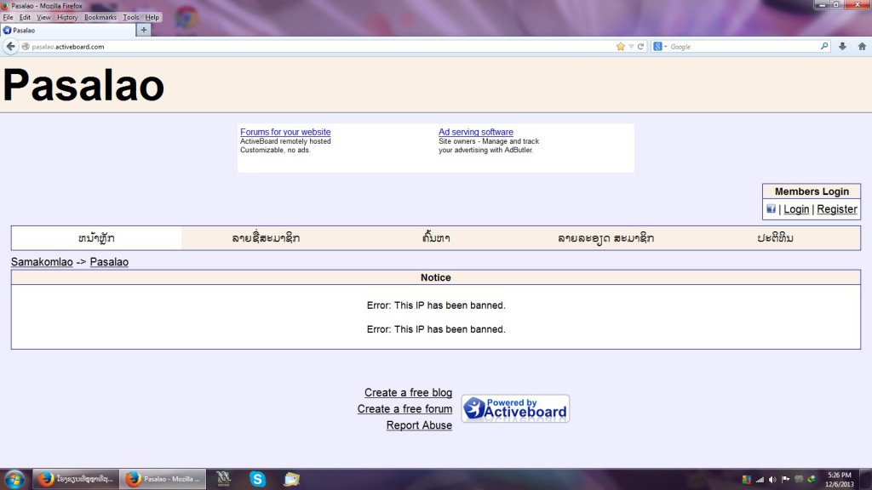The image size is (872, 490).
Task: Expand the Google search engine dropdown
Action: click(x=661, y=47)
